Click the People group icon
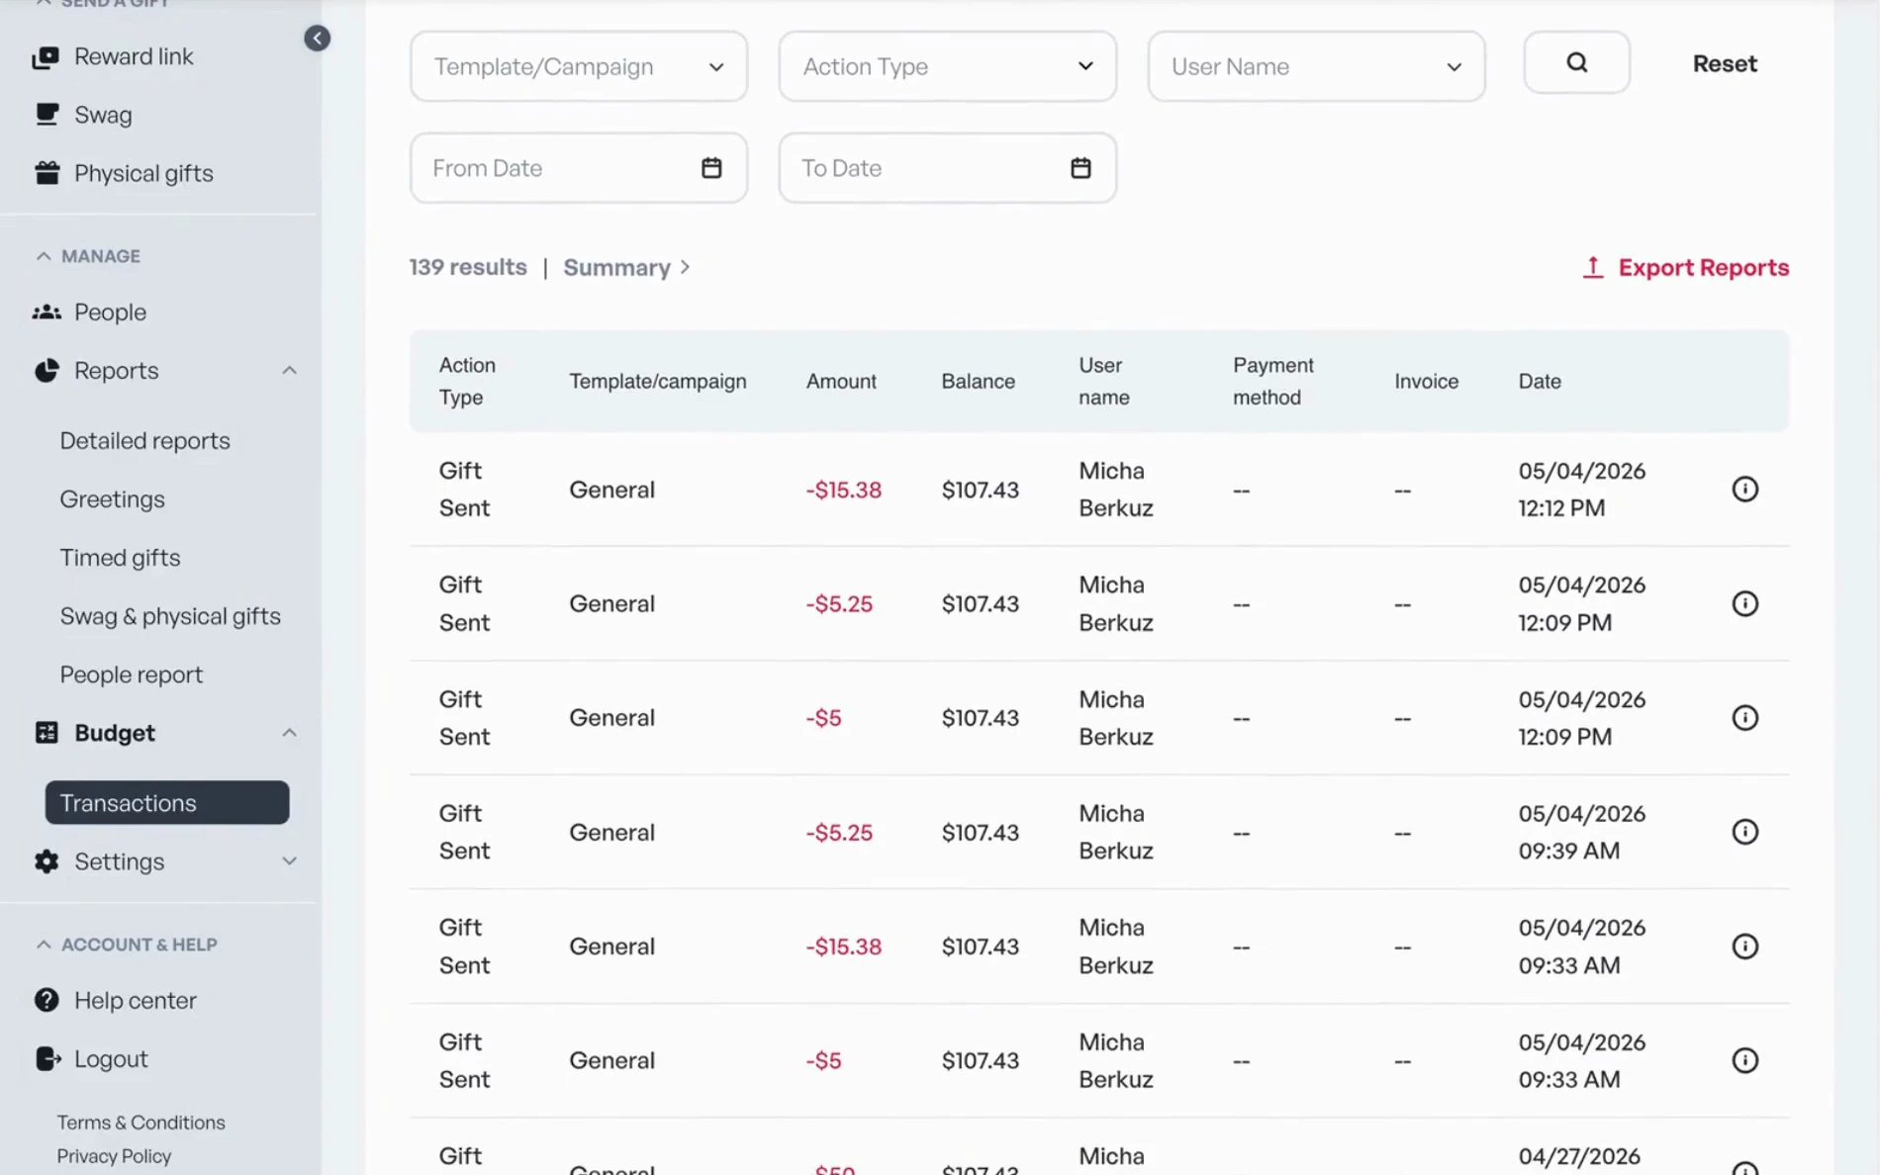The height and width of the screenshot is (1175, 1880). click(47, 313)
